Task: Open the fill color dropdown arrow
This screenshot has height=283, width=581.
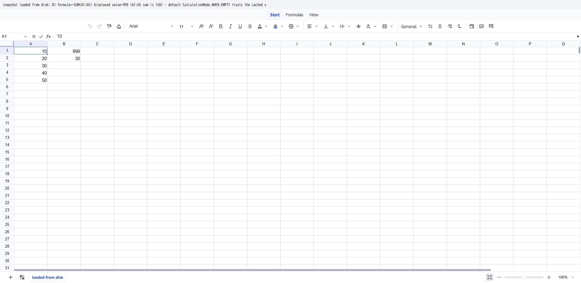Action: (282, 26)
